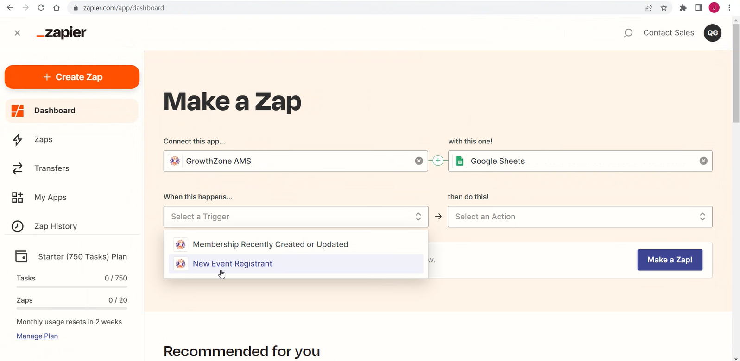Viewport: 740px width, 361px height.
Task: Click the Transfers arrows icon
Action: click(x=18, y=168)
